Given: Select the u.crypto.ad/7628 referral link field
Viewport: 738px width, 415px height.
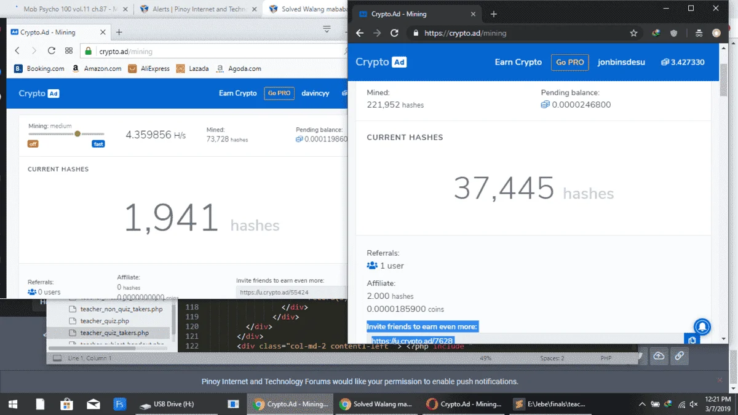Looking at the screenshot, I should coord(526,340).
